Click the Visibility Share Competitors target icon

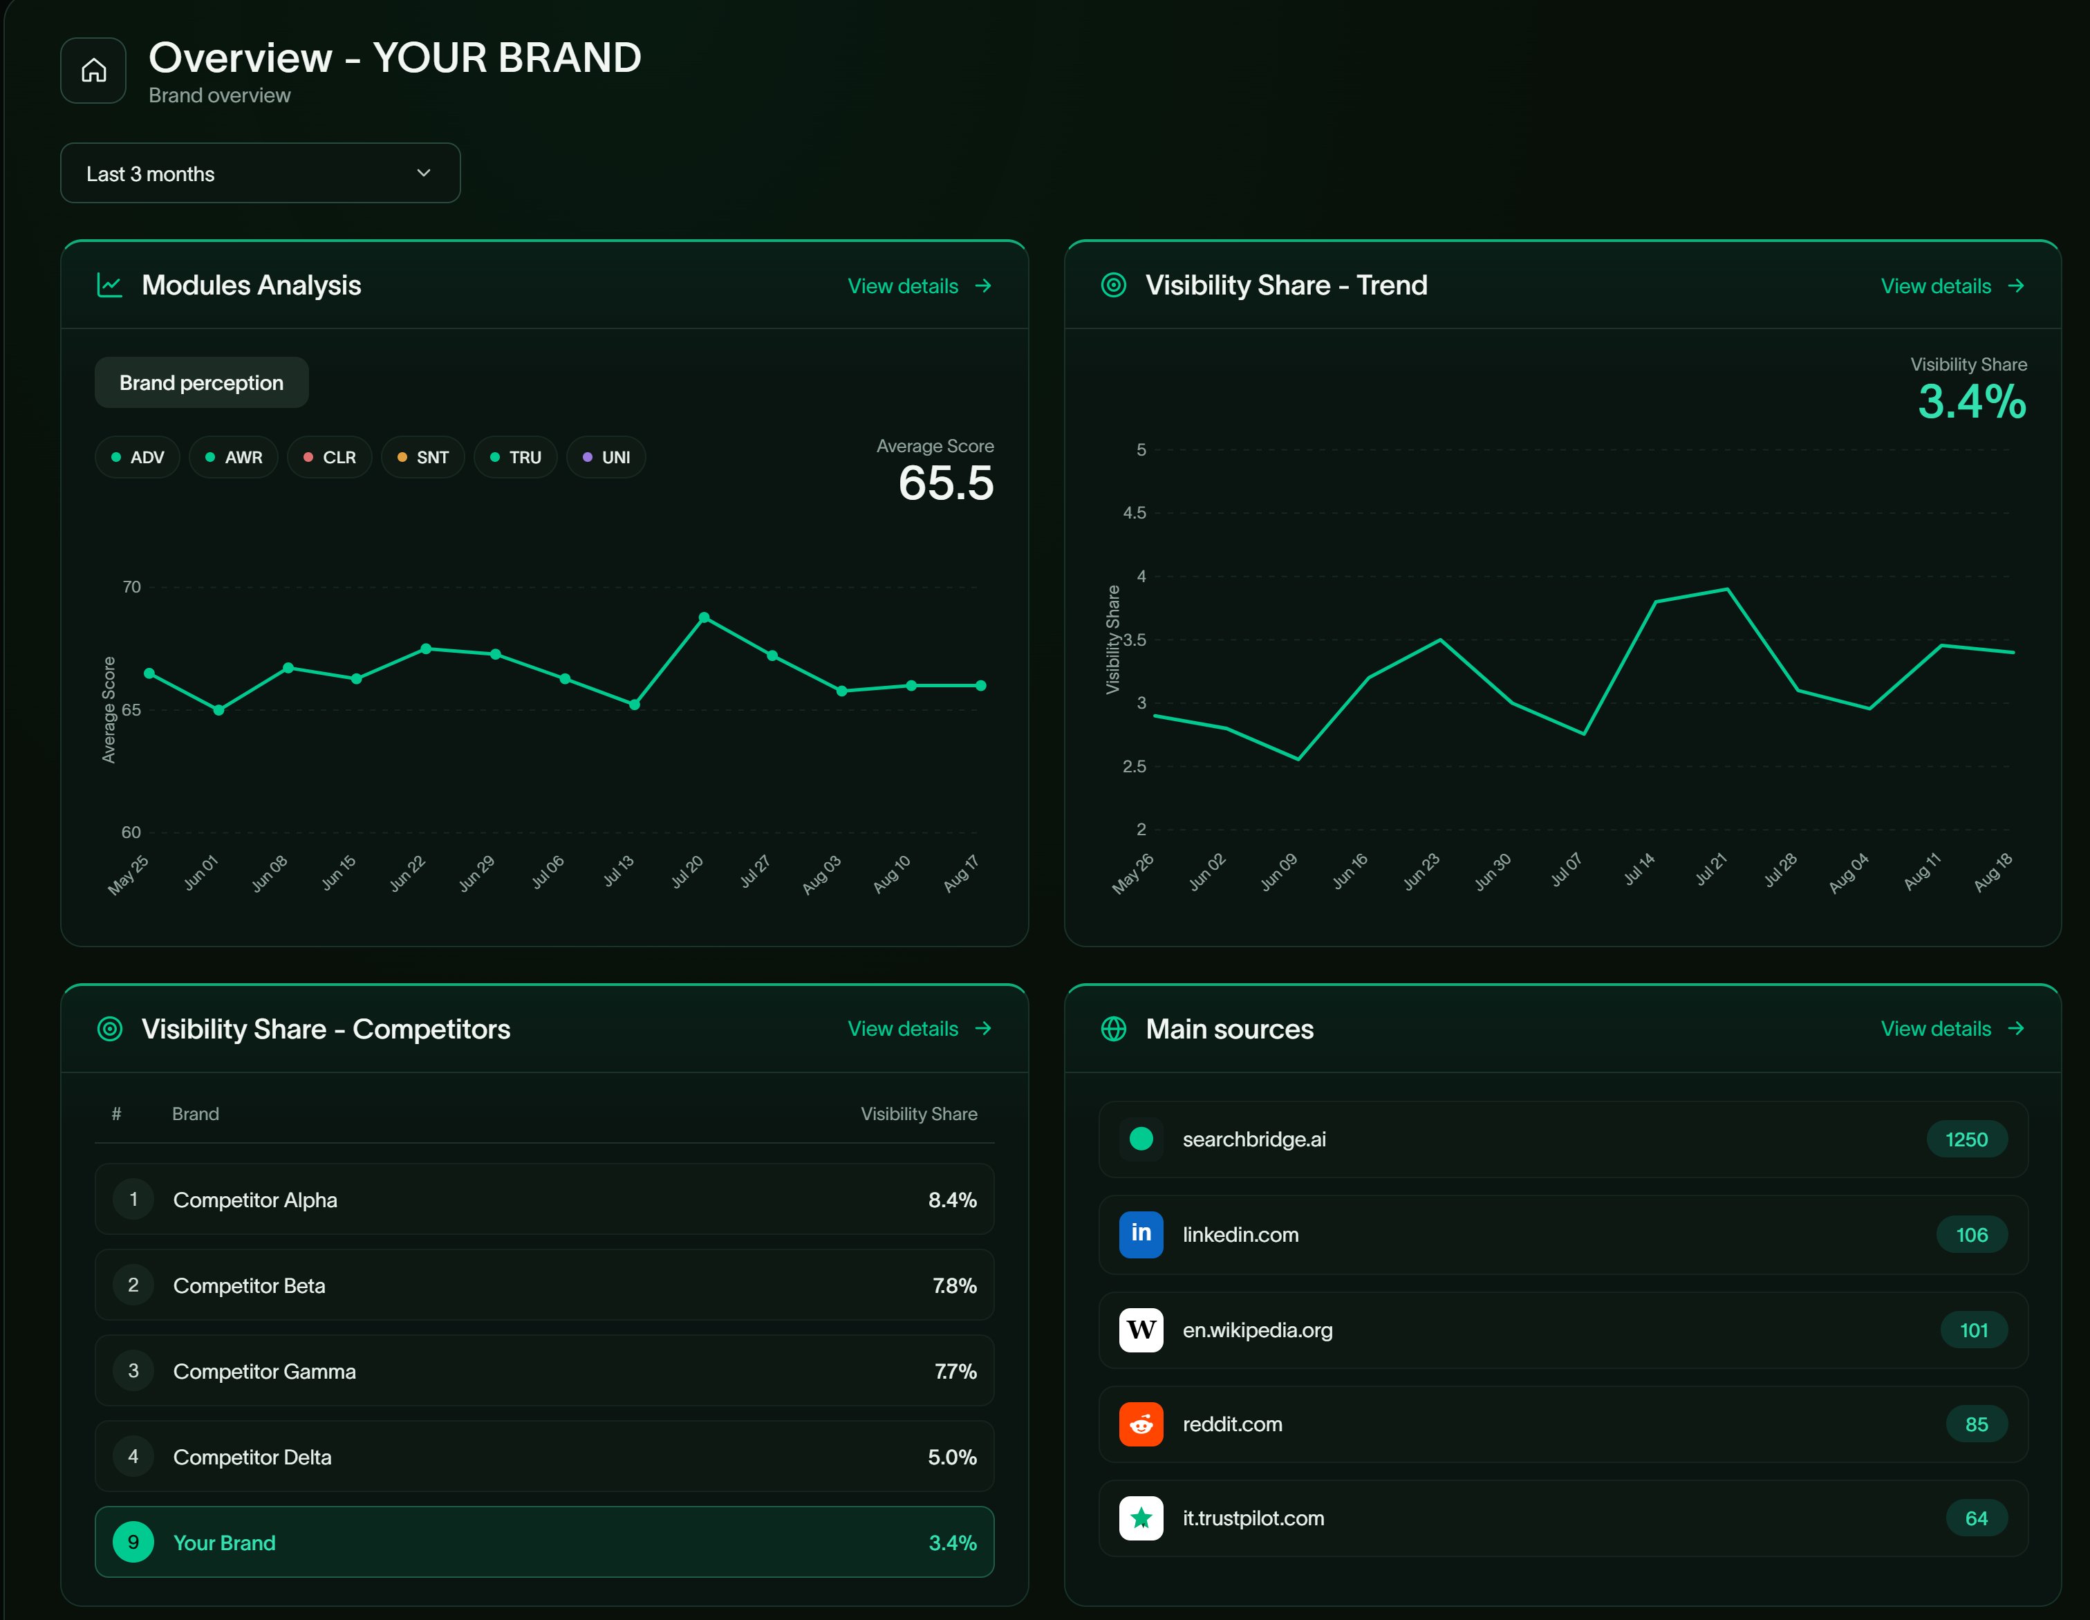[110, 1029]
